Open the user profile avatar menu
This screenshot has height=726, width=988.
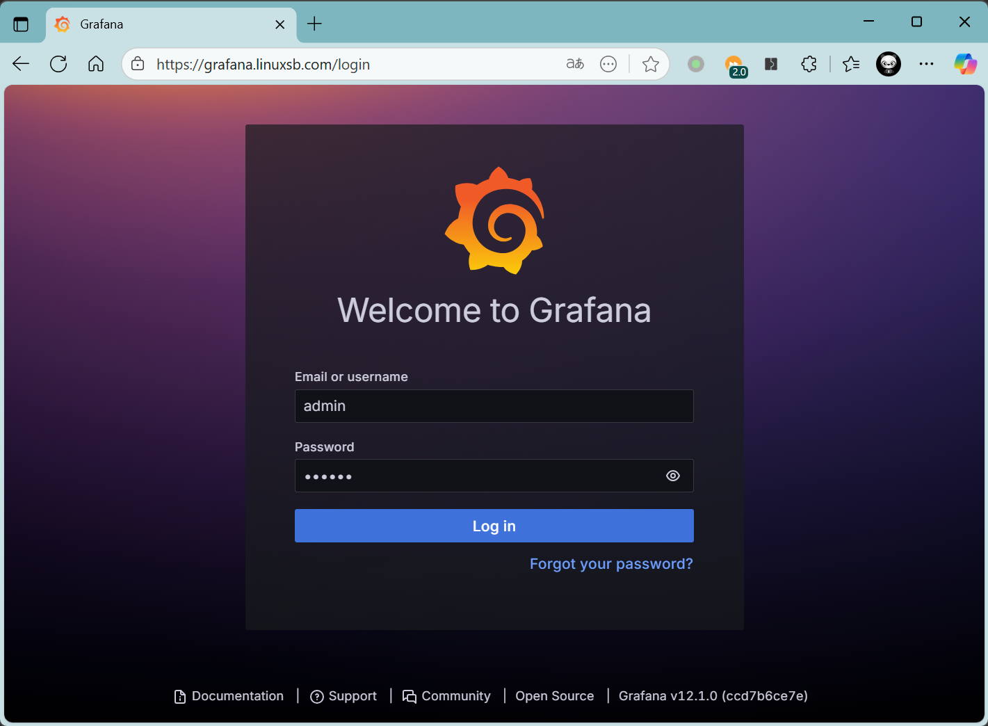coord(888,64)
